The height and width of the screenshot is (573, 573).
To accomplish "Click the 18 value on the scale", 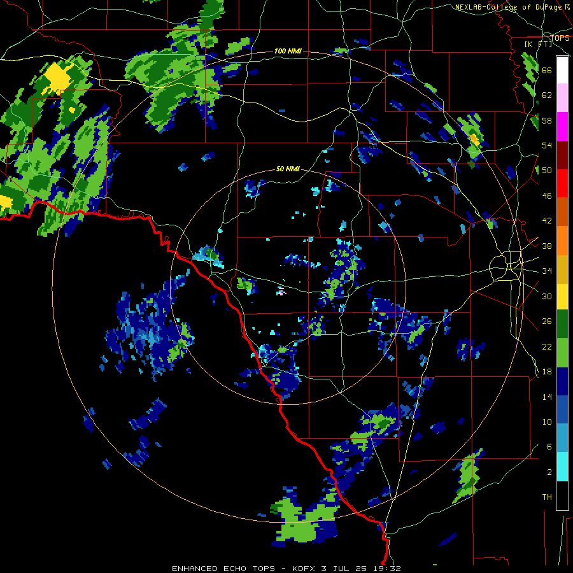I will tap(547, 372).
